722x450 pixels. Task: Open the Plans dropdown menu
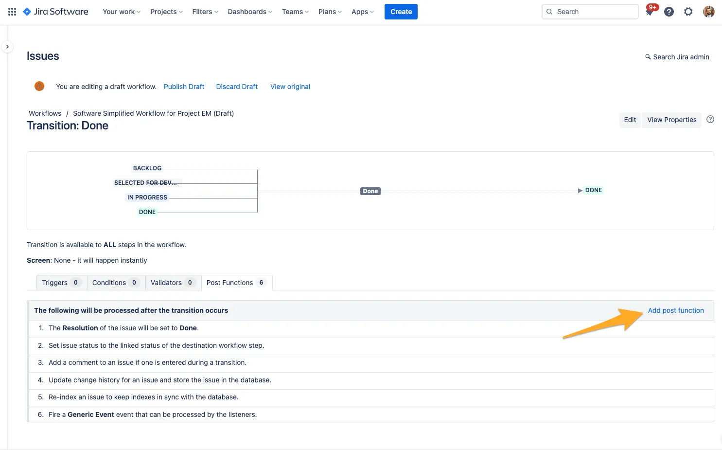click(330, 12)
